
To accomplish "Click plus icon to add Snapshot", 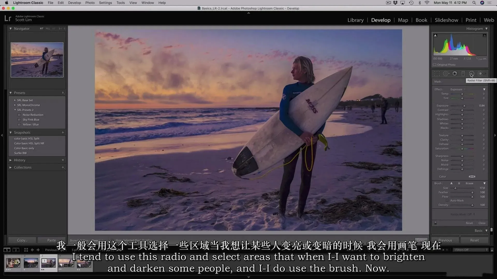I will [x=63, y=133].
